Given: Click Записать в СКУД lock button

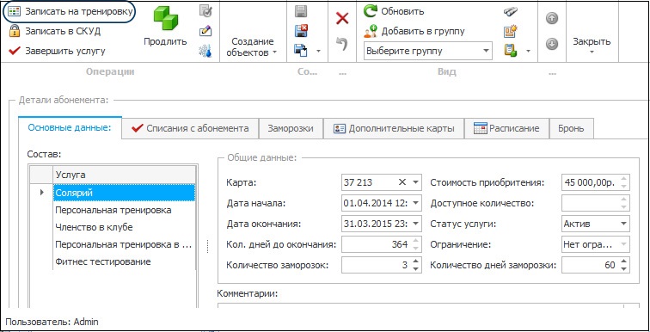Looking at the screenshot, I should point(54,31).
